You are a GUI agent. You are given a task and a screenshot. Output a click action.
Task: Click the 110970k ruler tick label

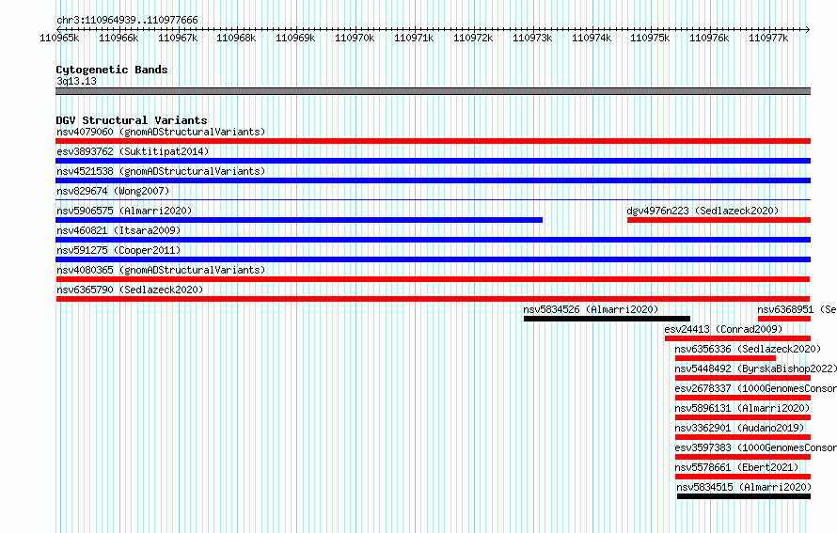(x=355, y=38)
